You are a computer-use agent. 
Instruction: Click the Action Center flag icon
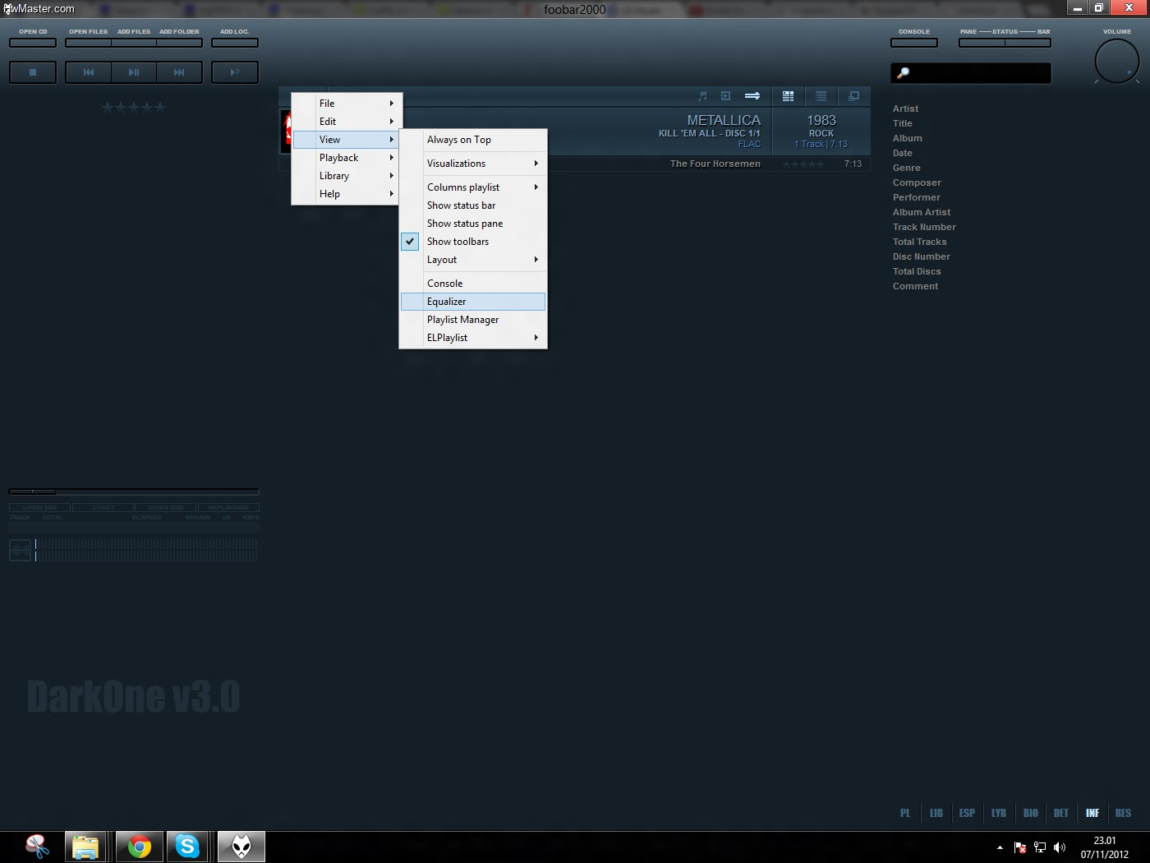(1020, 847)
